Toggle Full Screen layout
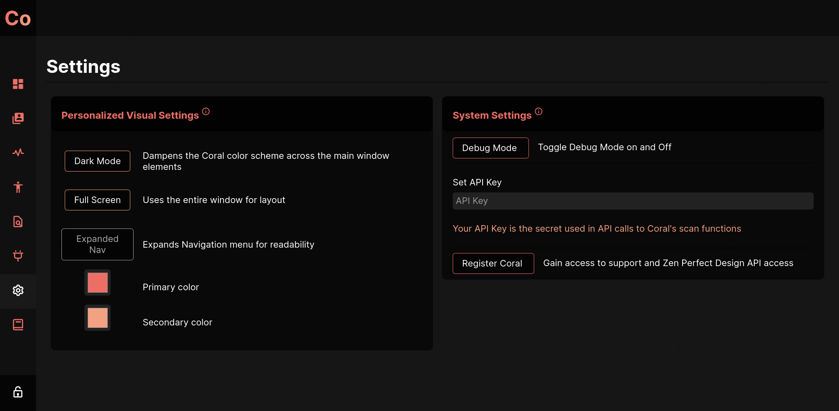The width and height of the screenshot is (839, 411). 97,200
